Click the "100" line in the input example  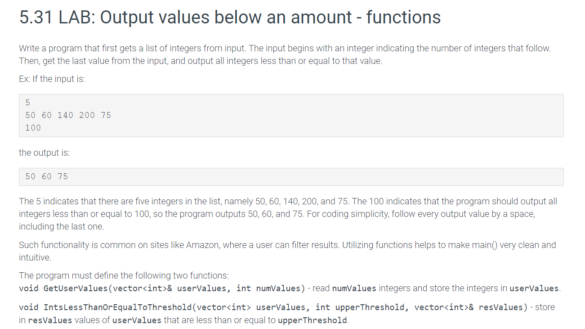(33, 128)
